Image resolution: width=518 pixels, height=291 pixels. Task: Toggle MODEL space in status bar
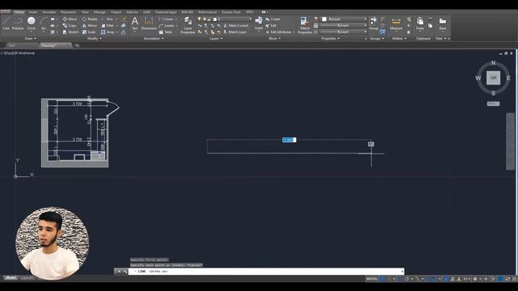pos(372,279)
